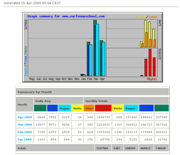Screen dimensions: 180x155
Task: Click the sites value 340
Action: click(x=90, y=117)
